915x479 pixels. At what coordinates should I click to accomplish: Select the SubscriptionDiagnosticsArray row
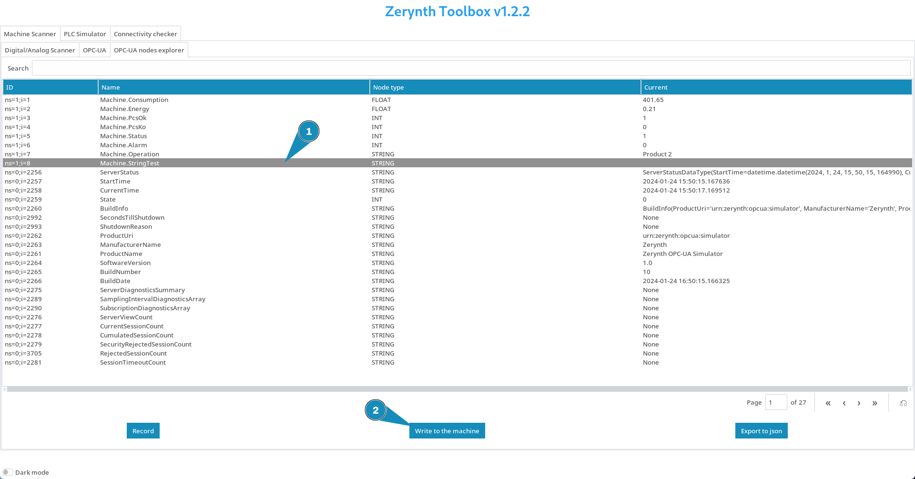[457, 308]
